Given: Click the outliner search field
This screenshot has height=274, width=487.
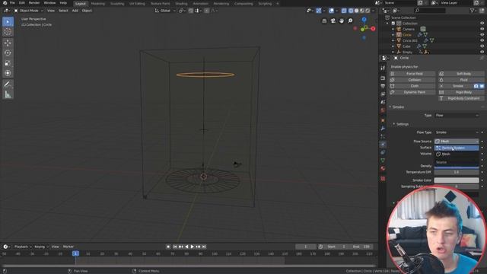Looking at the screenshot, I should (430, 10).
